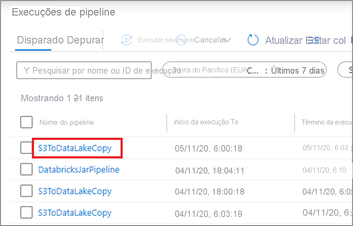The width and height of the screenshot is (353, 226).
Task: Sort by Início da execução column header
Action: [206, 122]
